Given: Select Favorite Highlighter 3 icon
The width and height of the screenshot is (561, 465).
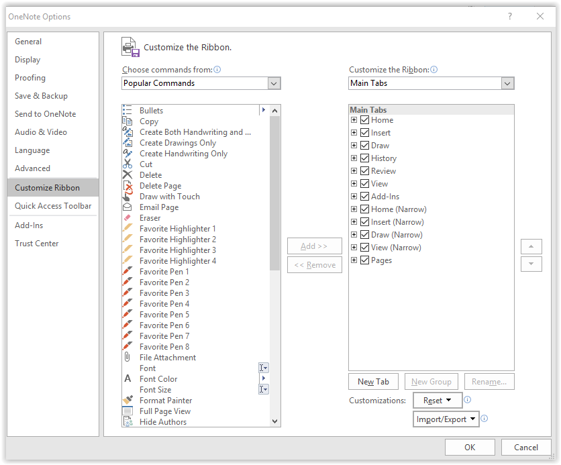Looking at the screenshot, I should 127,250.
